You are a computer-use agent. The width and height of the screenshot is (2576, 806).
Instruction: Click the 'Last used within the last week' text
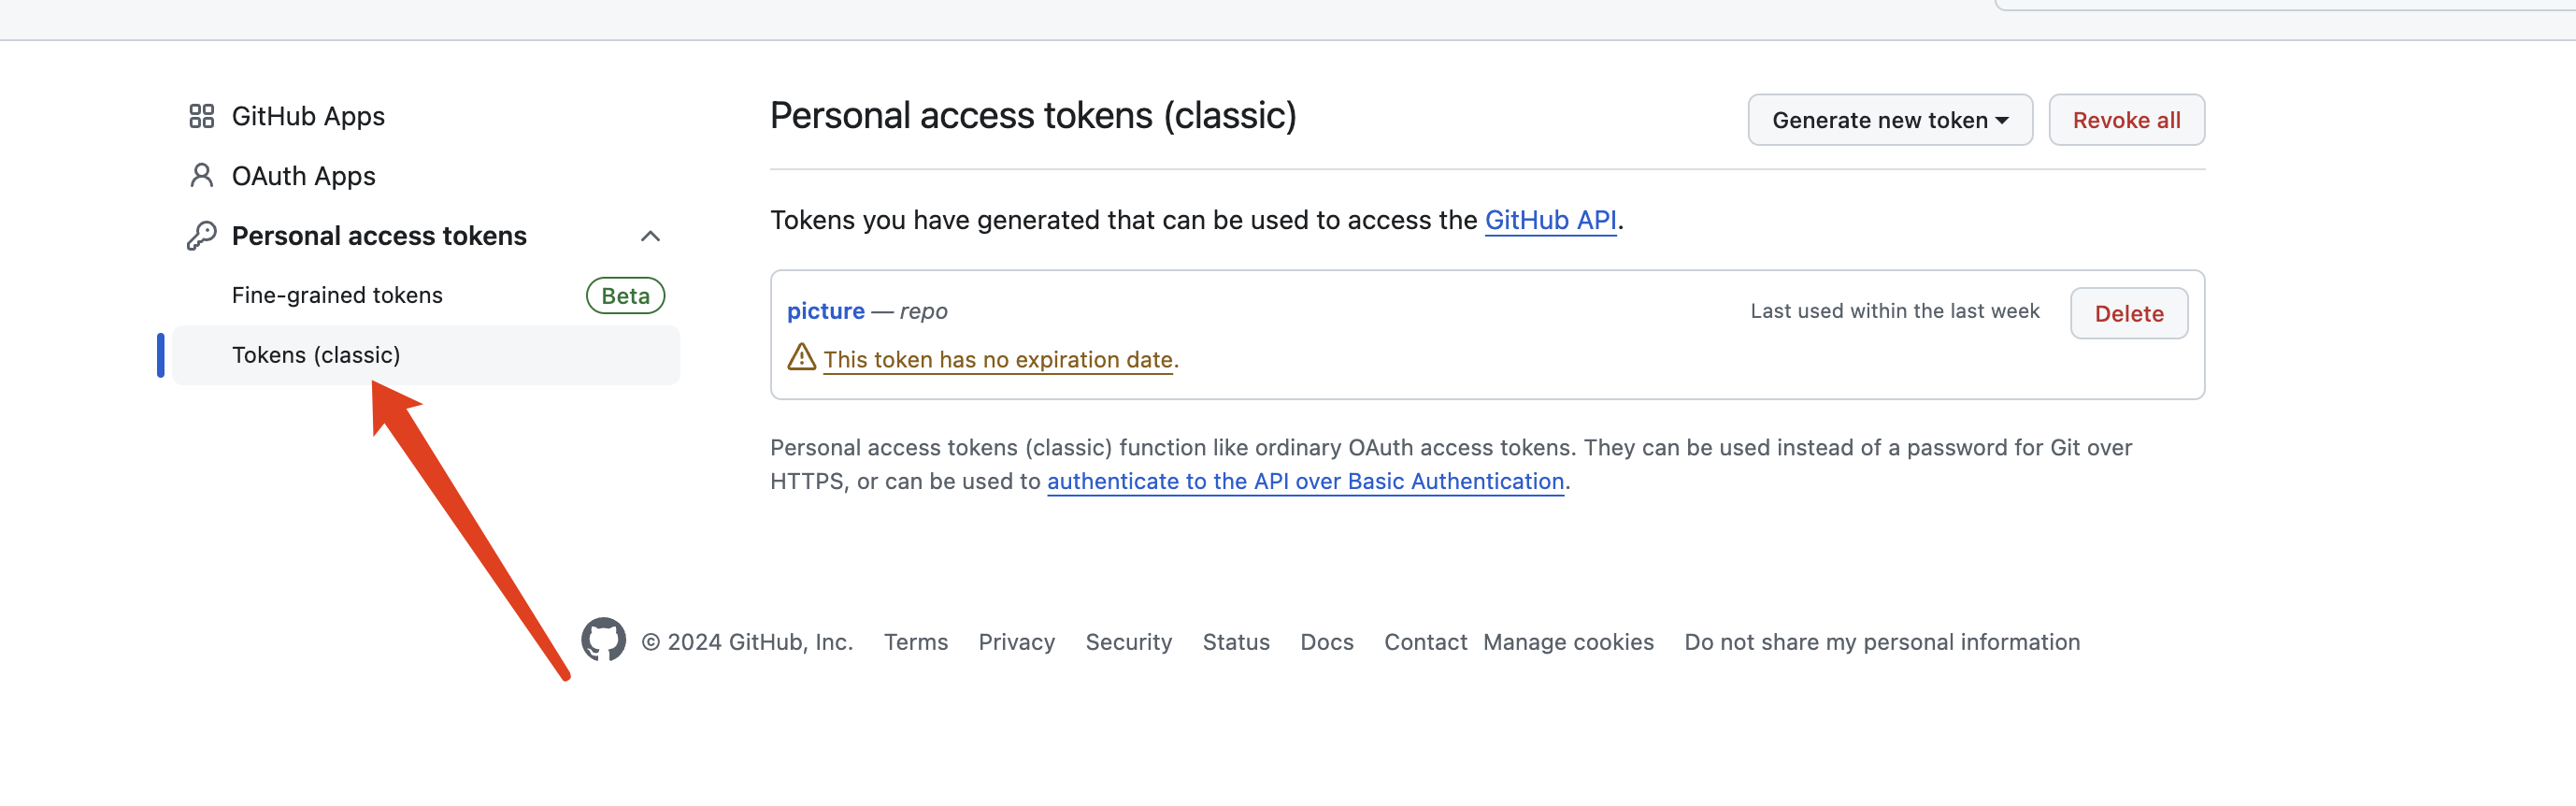coord(1894,311)
